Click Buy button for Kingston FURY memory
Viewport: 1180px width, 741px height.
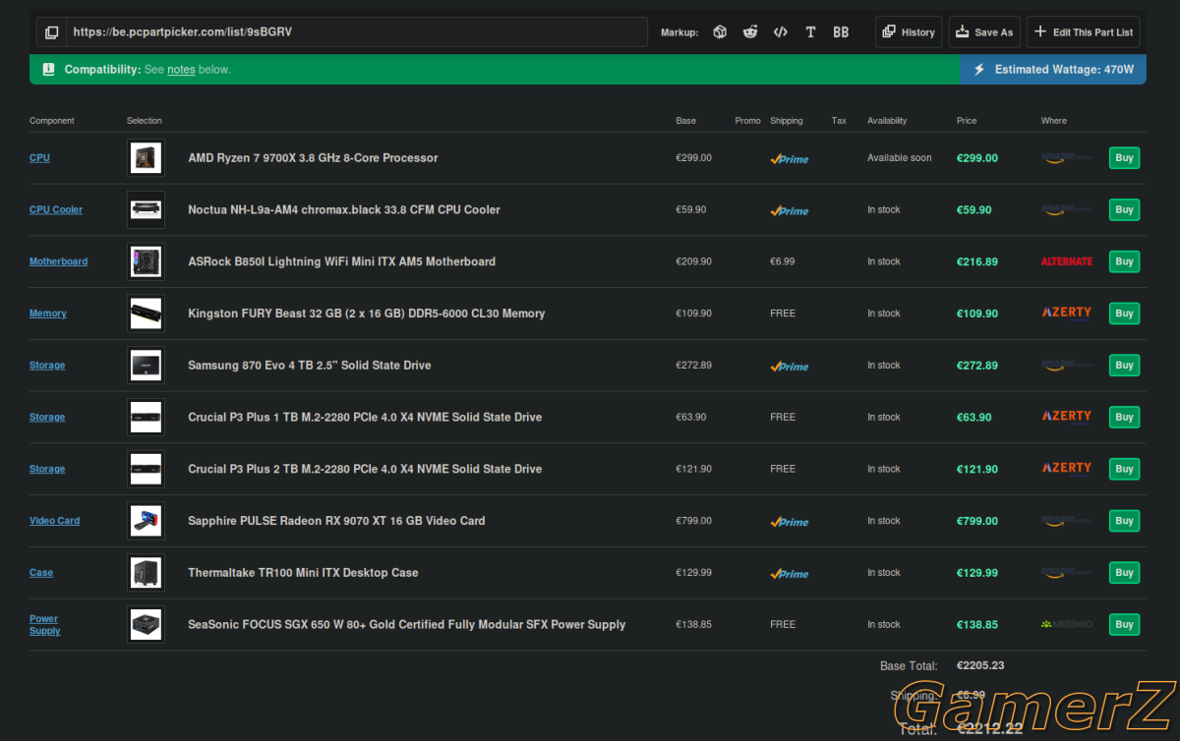point(1124,313)
